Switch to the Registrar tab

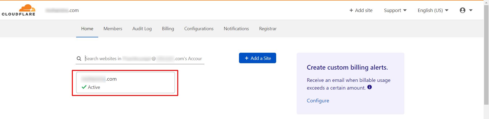268,29
